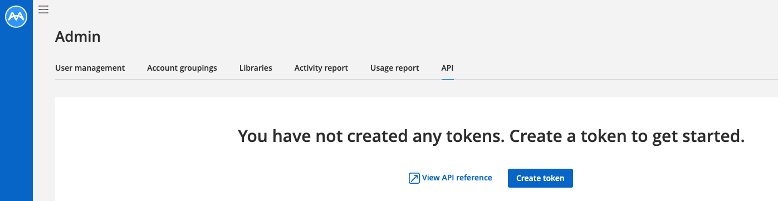The height and width of the screenshot is (201, 778).
Task: Expand the navigation with the three-line icon
Action: tap(43, 9)
